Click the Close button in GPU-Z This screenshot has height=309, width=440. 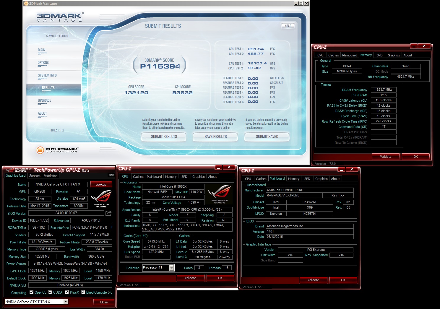[x=104, y=302]
